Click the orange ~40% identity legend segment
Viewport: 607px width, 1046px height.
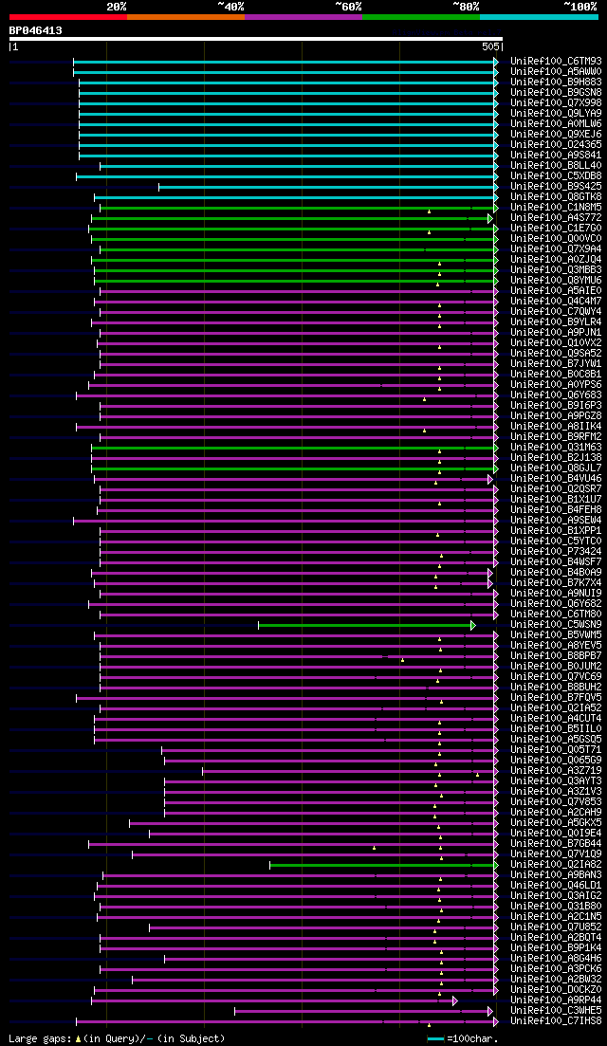point(186,17)
